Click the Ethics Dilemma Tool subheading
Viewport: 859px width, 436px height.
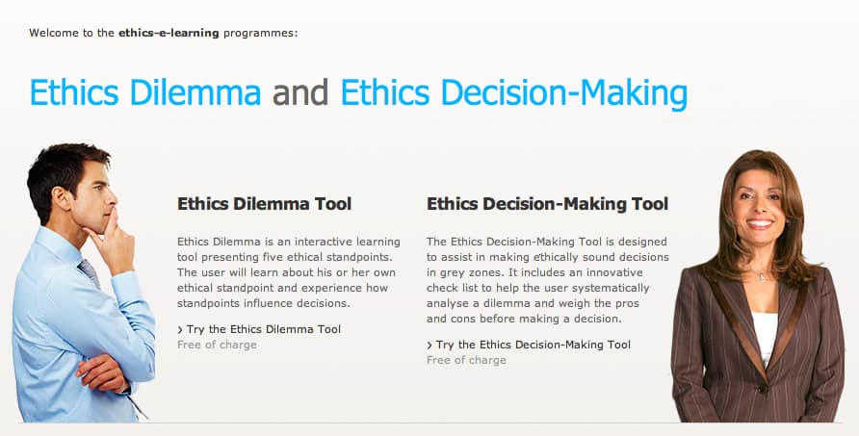264,204
